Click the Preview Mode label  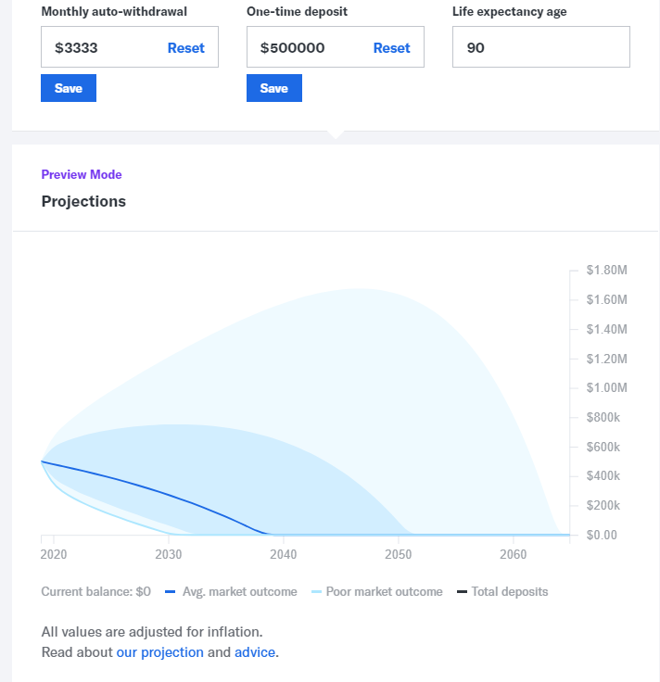82,174
